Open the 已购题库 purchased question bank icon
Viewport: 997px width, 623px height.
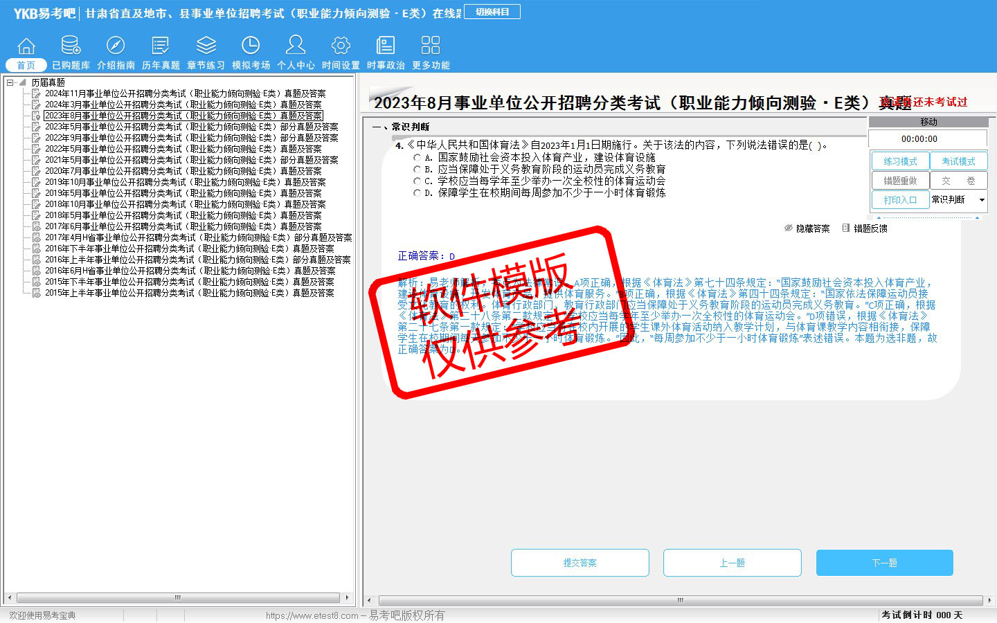[x=71, y=46]
